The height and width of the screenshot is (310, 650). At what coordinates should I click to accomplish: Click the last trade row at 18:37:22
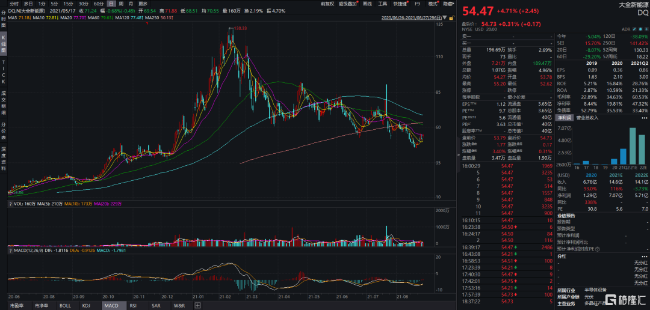pos(506,301)
